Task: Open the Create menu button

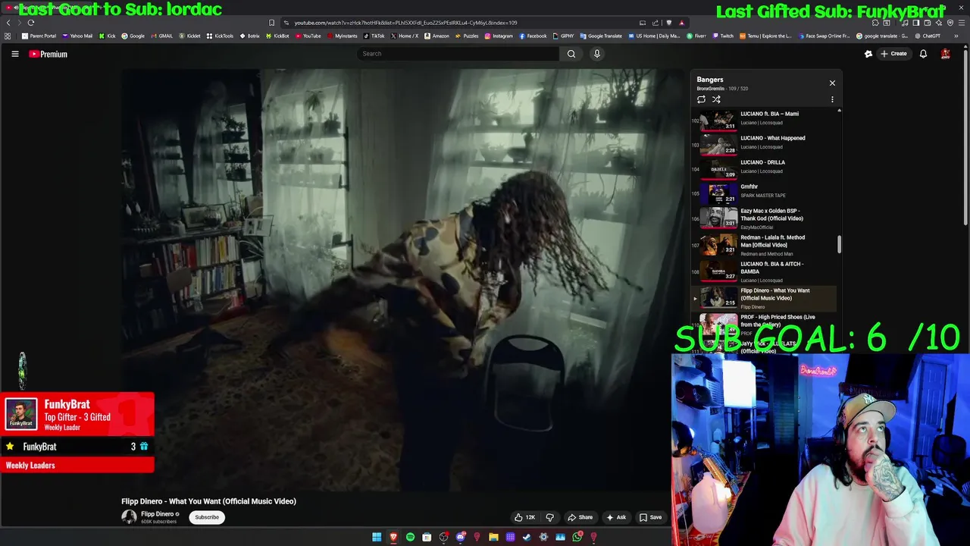Action: point(893,54)
